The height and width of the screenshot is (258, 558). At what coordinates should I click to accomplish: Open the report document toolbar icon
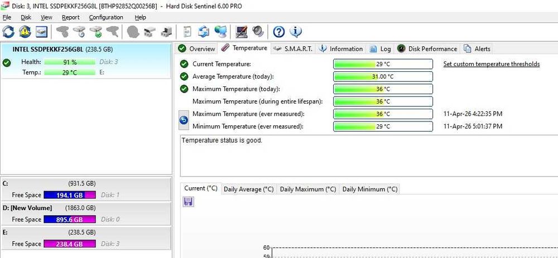point(187,32)
